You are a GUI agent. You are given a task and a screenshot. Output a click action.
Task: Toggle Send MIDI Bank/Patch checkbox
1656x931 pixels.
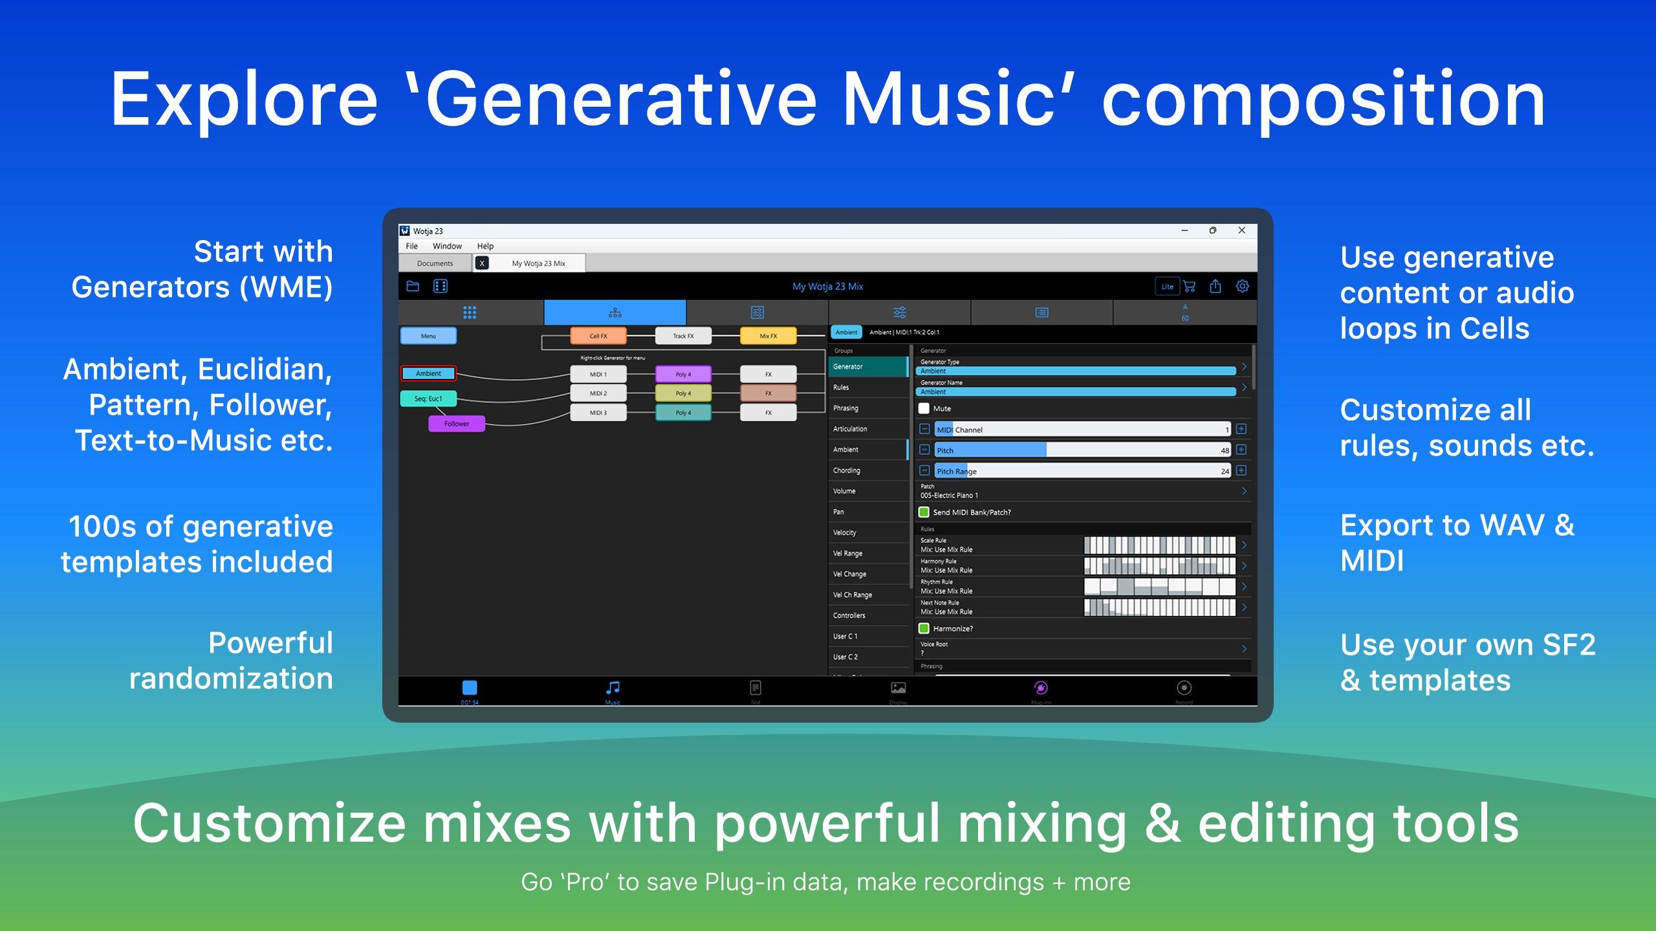click(x=924, y=512)
